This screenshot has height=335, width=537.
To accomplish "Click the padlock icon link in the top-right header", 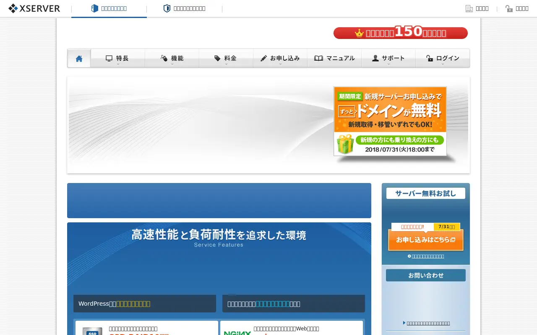I will 517,8.
